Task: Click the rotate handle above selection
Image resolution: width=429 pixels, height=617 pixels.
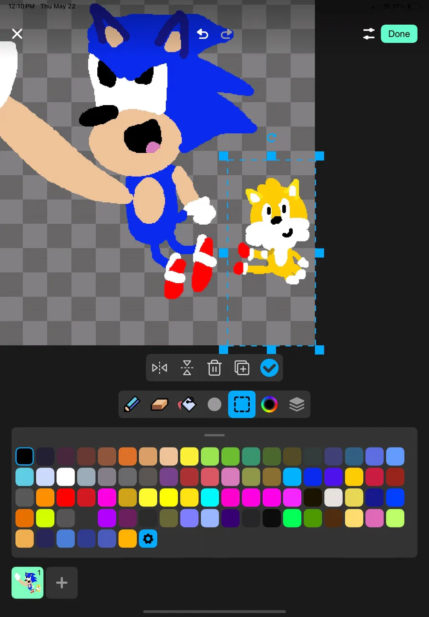Action: point(271,138)
